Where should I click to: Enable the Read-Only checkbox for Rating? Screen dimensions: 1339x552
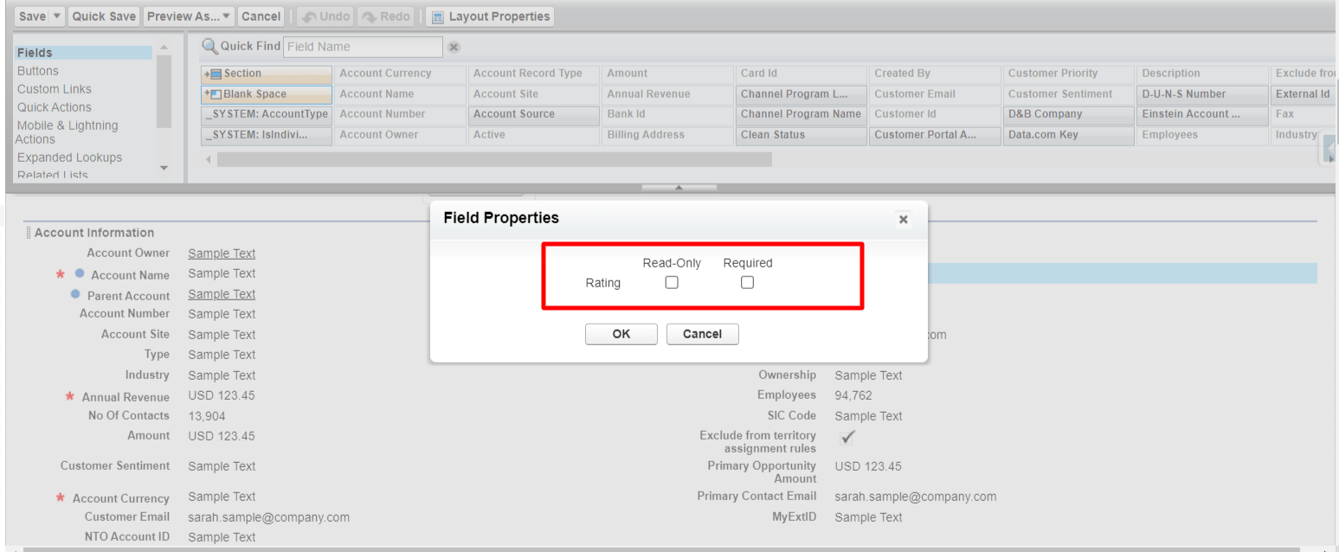point(672,282)
